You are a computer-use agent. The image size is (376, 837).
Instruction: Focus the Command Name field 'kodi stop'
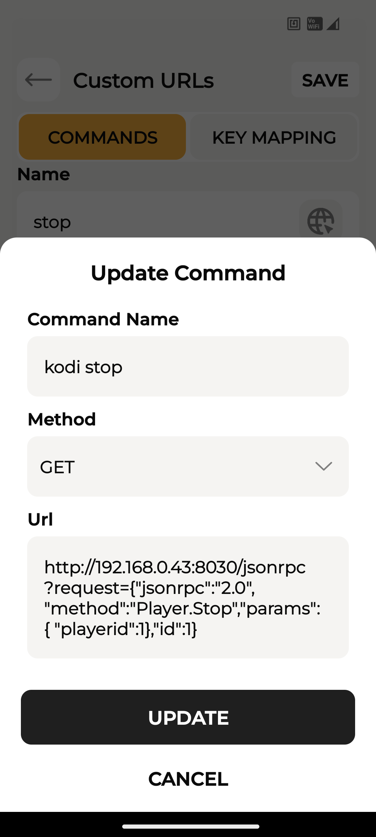point(188,367)
